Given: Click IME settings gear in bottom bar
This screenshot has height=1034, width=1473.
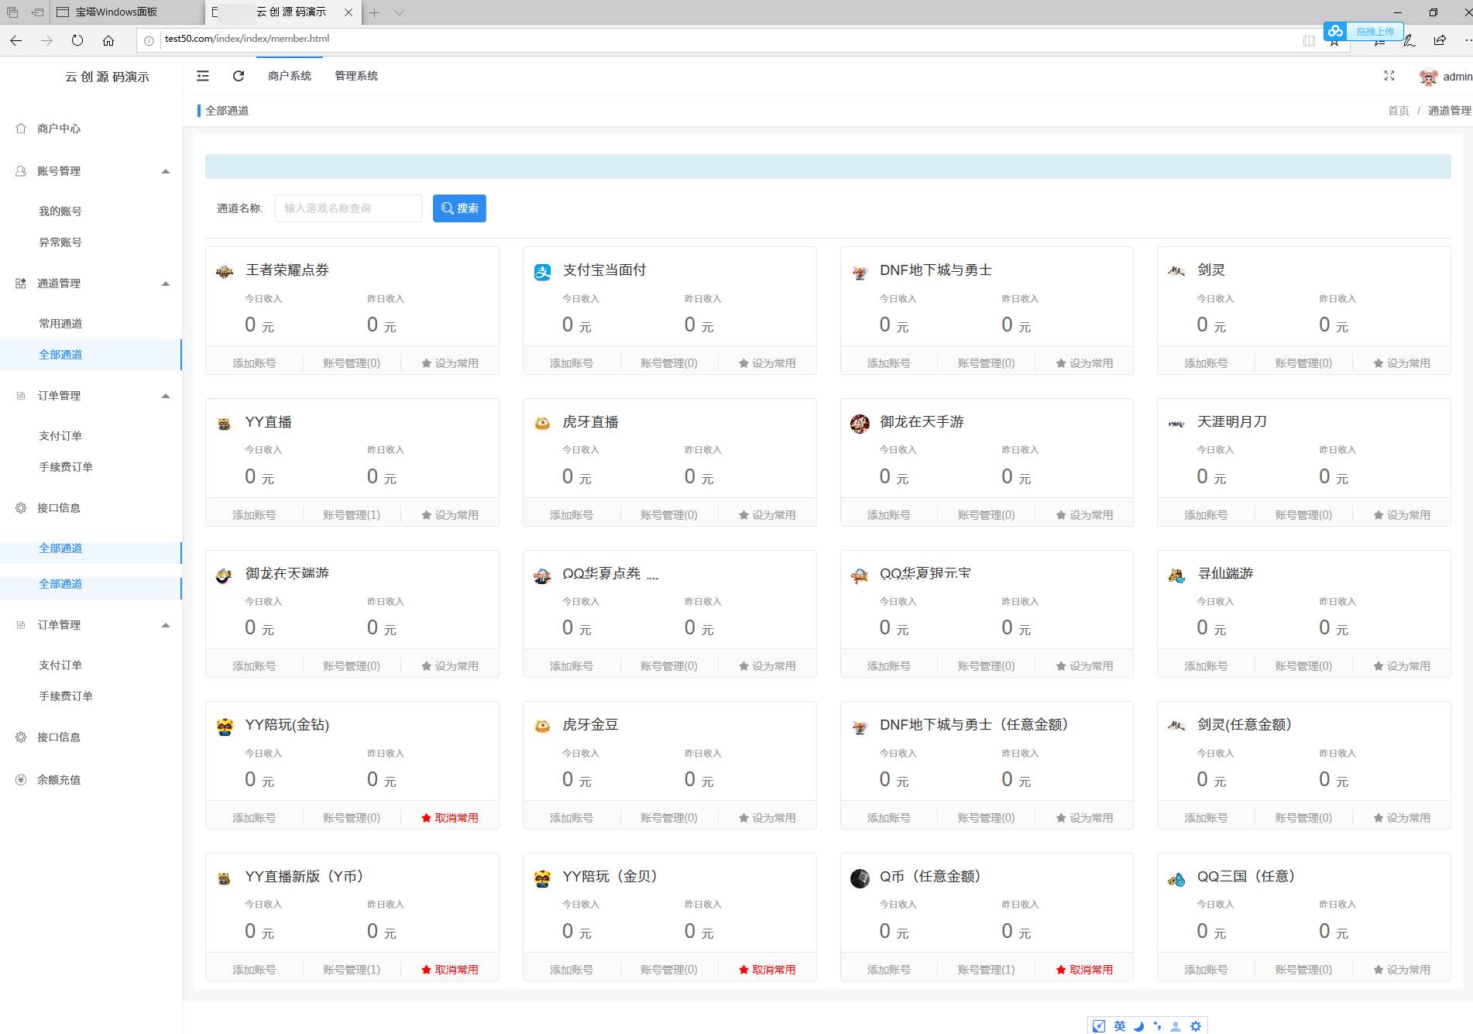Looking at the screenshot, I should [1196, 1026].
